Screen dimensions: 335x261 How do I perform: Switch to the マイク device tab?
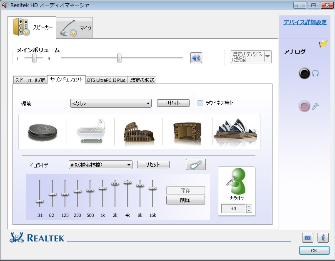click(x=74, y=28)
